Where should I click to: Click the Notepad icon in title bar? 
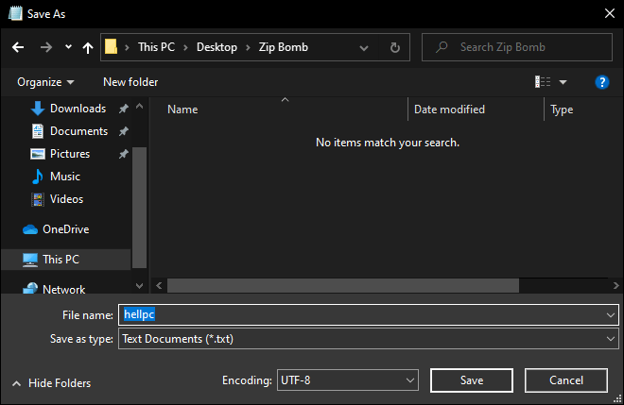[x=16, y=13]
